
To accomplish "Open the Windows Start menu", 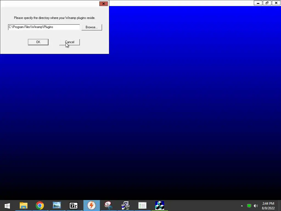I will [7, 206].
